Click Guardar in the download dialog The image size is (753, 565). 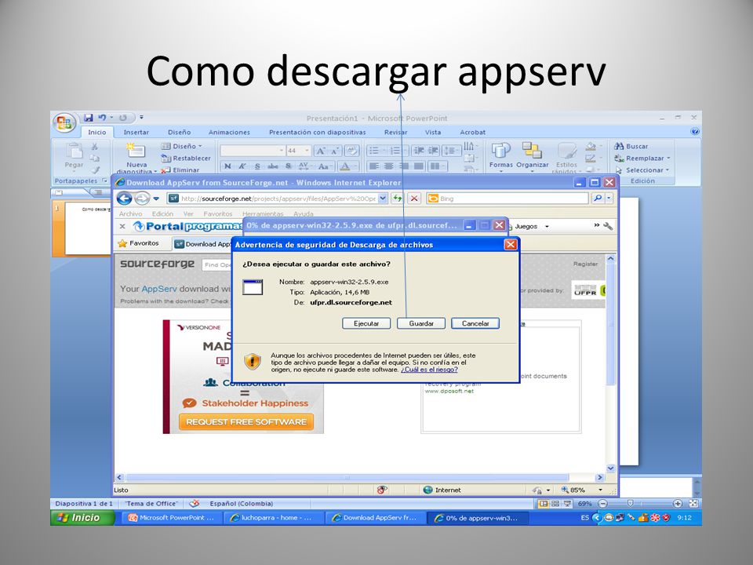pyautogui.click(x=421, y=323)
